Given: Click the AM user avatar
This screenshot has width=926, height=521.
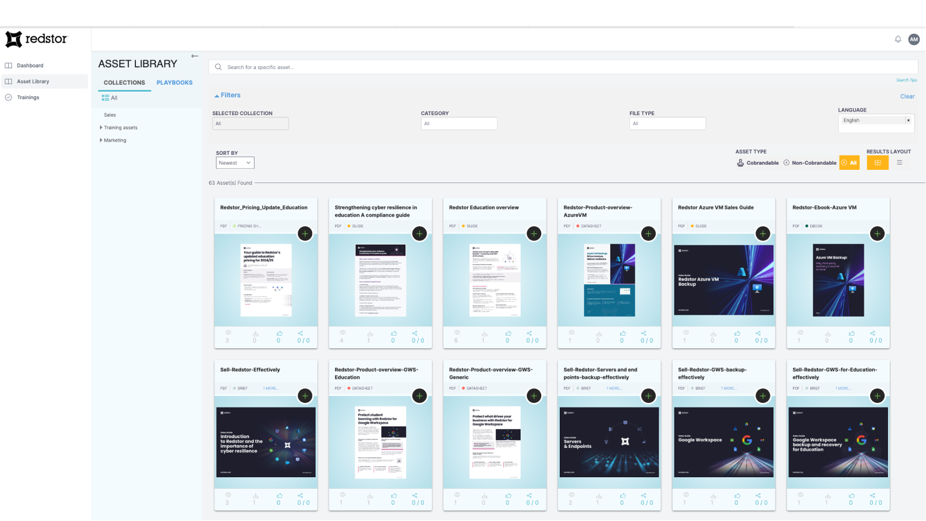Looking at the screenshot, I should tap(914, 39).
